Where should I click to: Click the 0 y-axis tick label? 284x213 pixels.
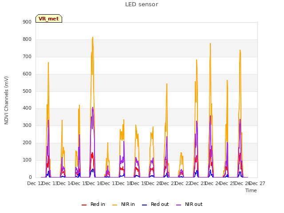coord(30,177)
